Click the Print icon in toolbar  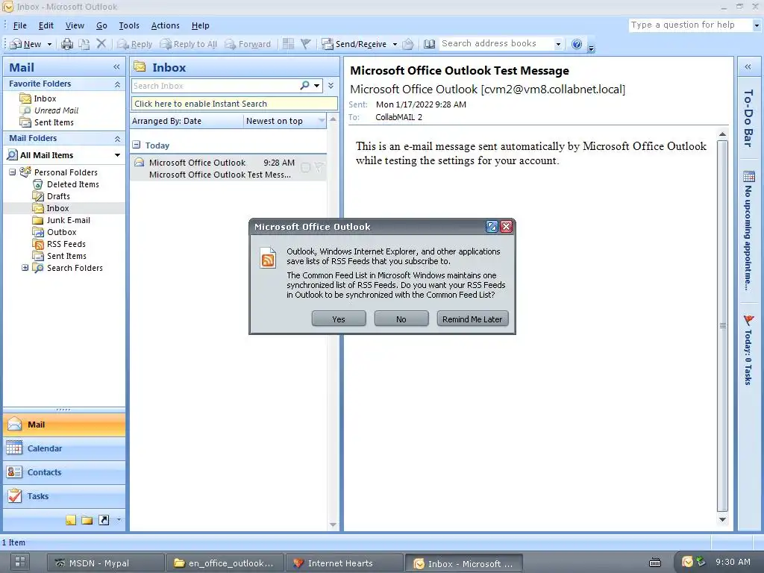tap(67, 44)
